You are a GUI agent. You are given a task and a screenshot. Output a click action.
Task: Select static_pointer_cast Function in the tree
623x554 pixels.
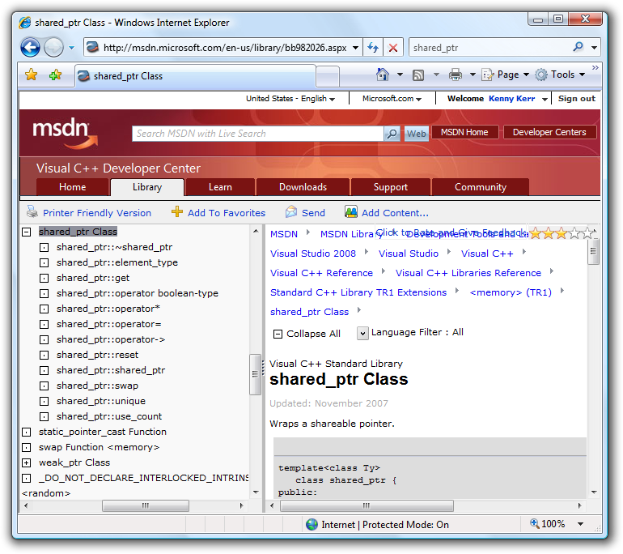[x=103, y=432]
